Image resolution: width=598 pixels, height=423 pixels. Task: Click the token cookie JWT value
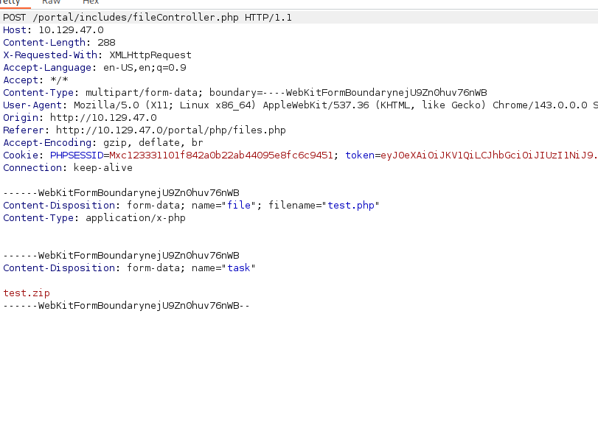click(489, 155)
